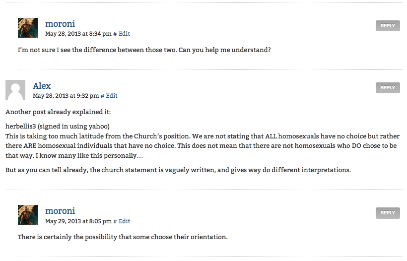The image size is (407, 261).
Task: Click the date May 29, 2013 at 8:05 pm
Action: (78, 221)
